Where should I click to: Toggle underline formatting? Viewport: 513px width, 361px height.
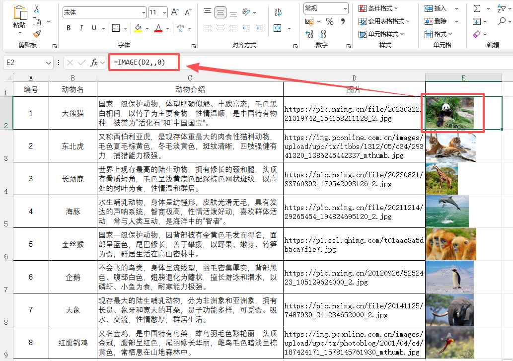pos(93,28)
